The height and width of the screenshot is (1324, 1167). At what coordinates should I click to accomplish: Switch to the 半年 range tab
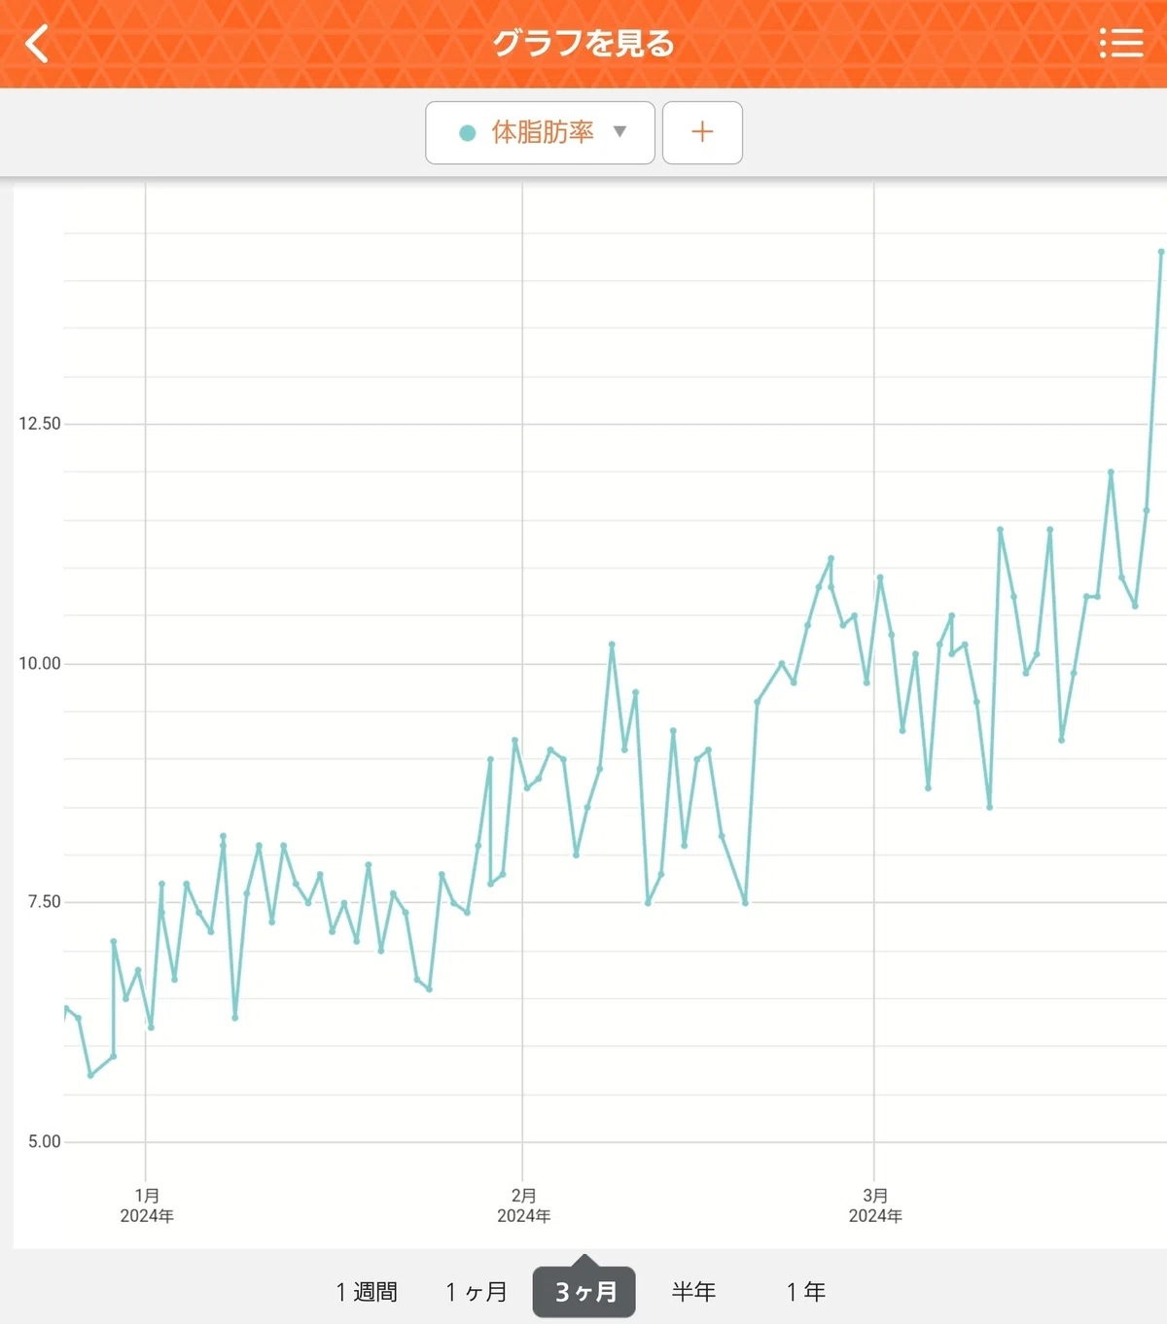click(x=693, y=1291)
